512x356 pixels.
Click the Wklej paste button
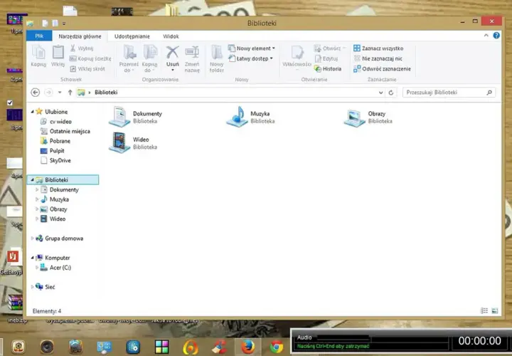click(x=58, y=56)
